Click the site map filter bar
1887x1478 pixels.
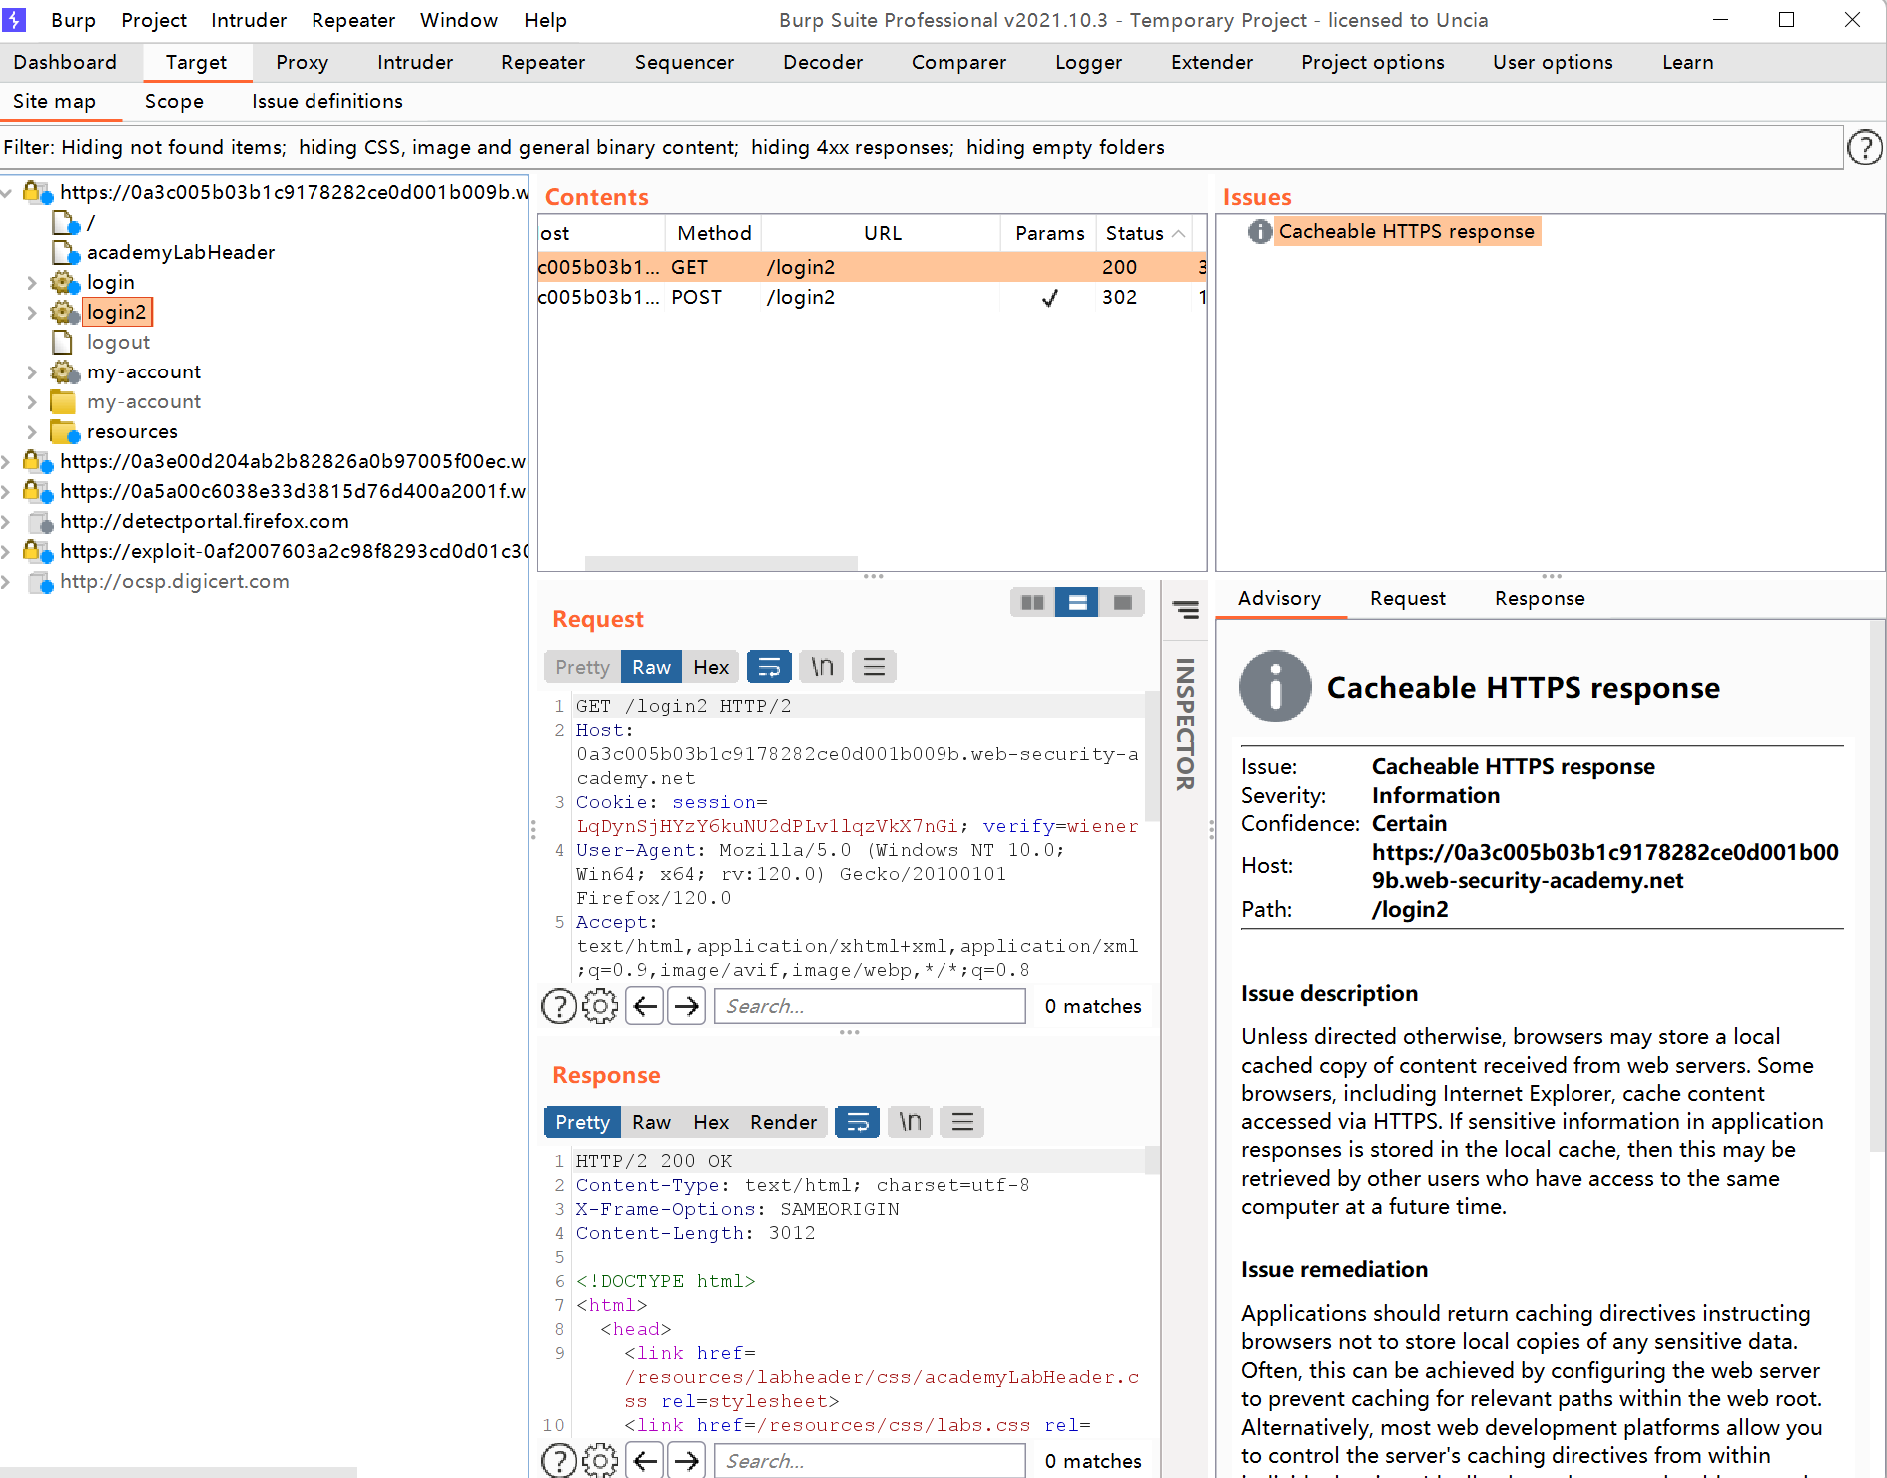[x=922, y=147]
